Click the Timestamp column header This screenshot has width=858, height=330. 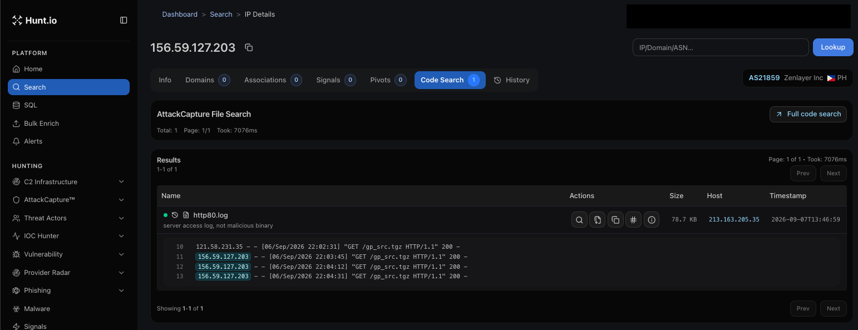(x=788, y=196)
